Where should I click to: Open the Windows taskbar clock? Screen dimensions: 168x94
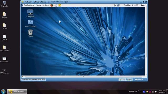(162, 92)
